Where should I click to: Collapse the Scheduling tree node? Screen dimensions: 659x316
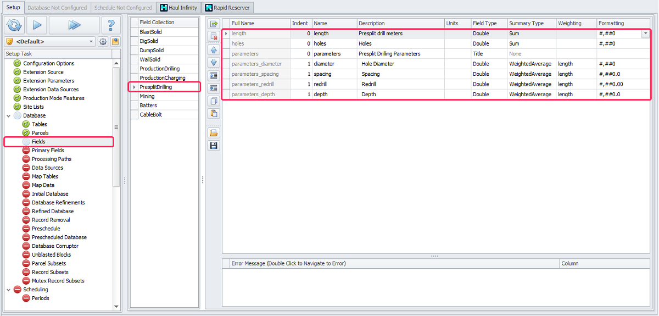[8, 290]
